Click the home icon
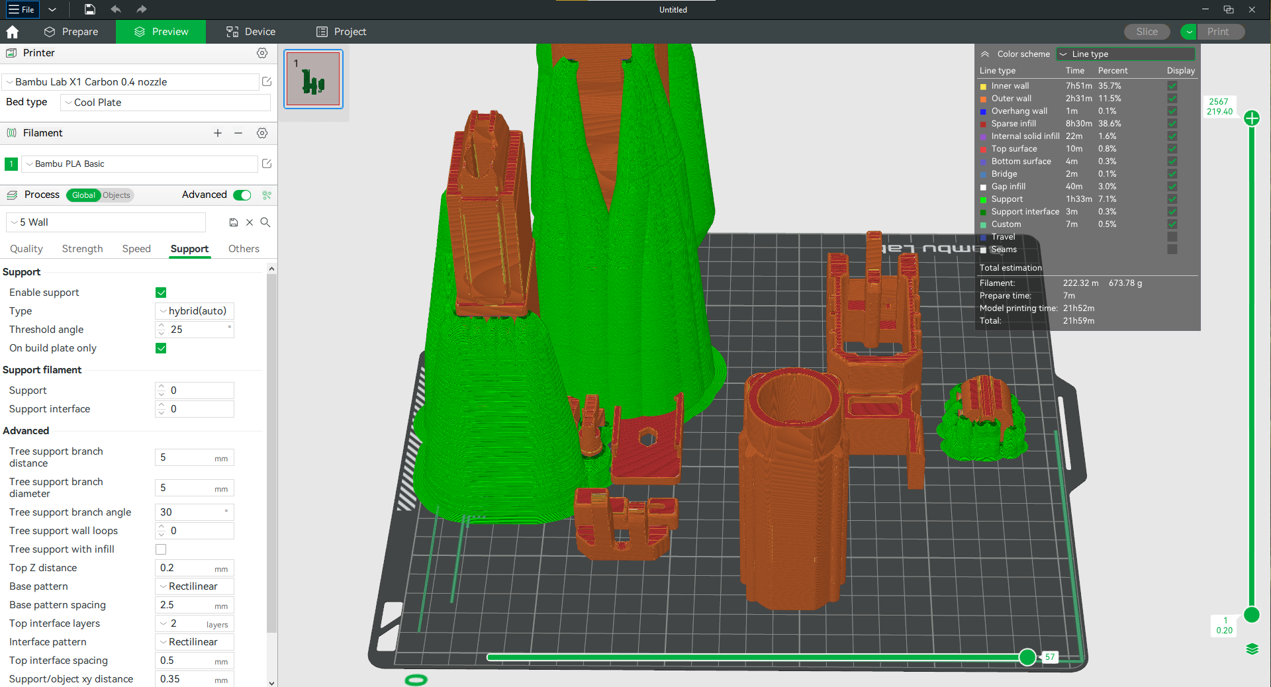Image resolution: width=1271 pixels, height=687 pixels. 12,32
